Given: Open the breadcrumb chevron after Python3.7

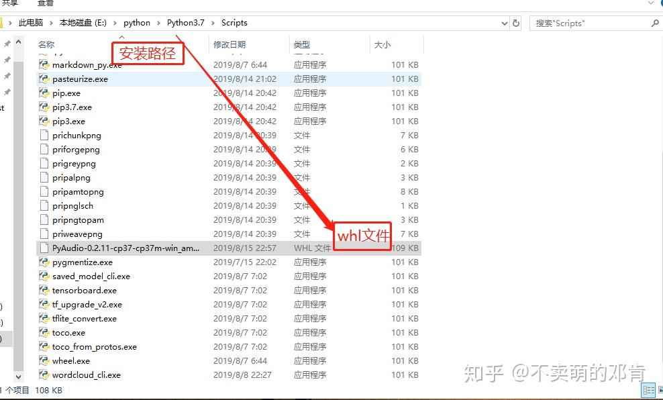Looking at the screenshot, I should 213,23.
